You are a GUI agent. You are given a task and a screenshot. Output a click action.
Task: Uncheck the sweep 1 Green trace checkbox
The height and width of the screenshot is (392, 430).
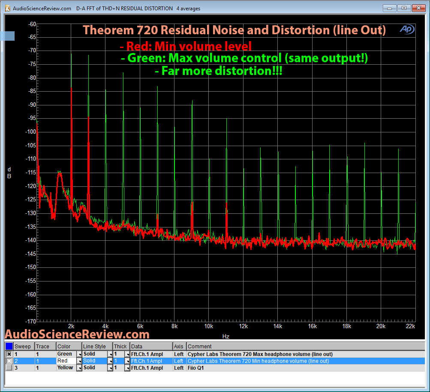tap(9, 354)
